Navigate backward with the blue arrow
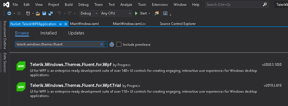Image resolution: width=288 pixels, height=106 pixels. tap(9, 13)
